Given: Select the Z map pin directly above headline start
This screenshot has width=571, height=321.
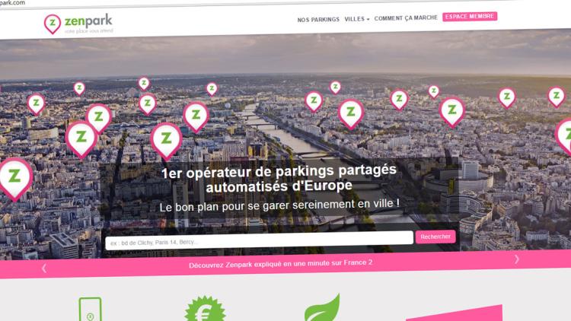Looking at the screenshot, I should (x=166, y=141).
